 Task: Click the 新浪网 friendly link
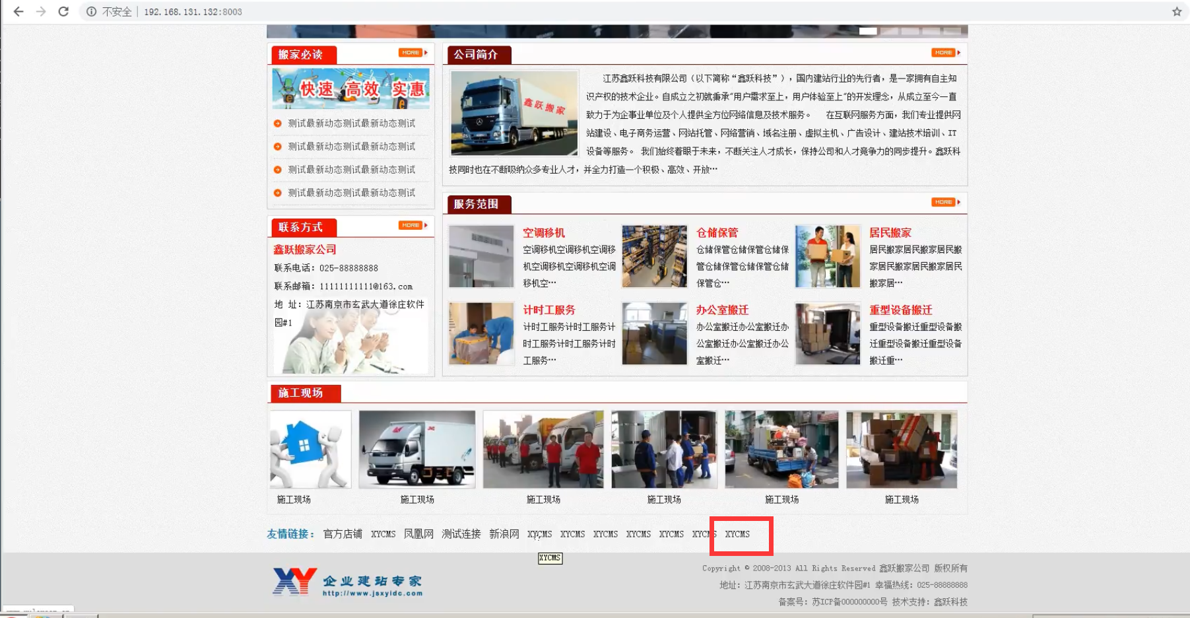504,533
